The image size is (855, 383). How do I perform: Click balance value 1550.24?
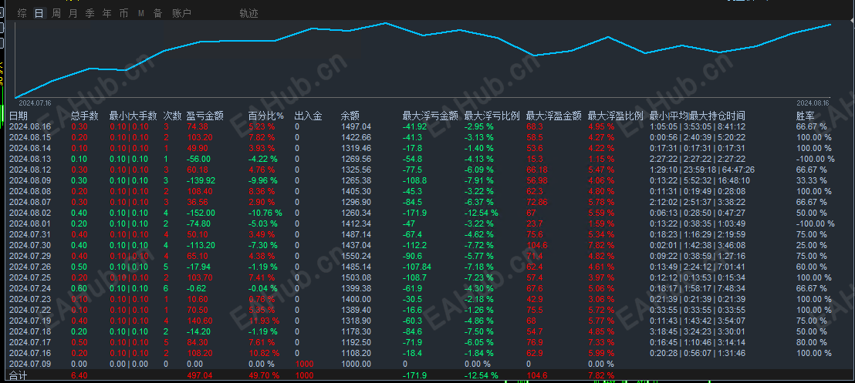click(356, 256)
